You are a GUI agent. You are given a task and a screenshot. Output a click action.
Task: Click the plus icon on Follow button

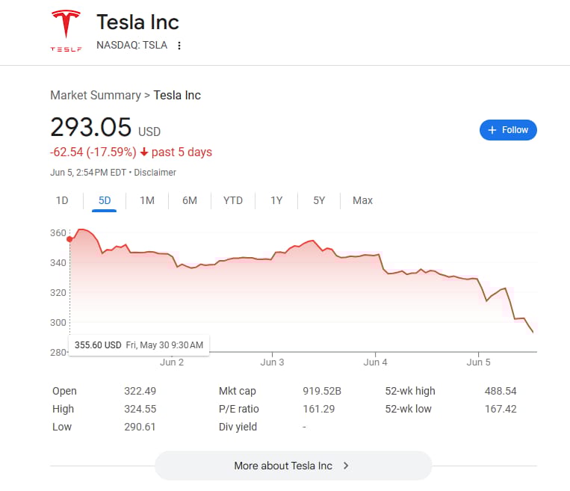point(492,130)
